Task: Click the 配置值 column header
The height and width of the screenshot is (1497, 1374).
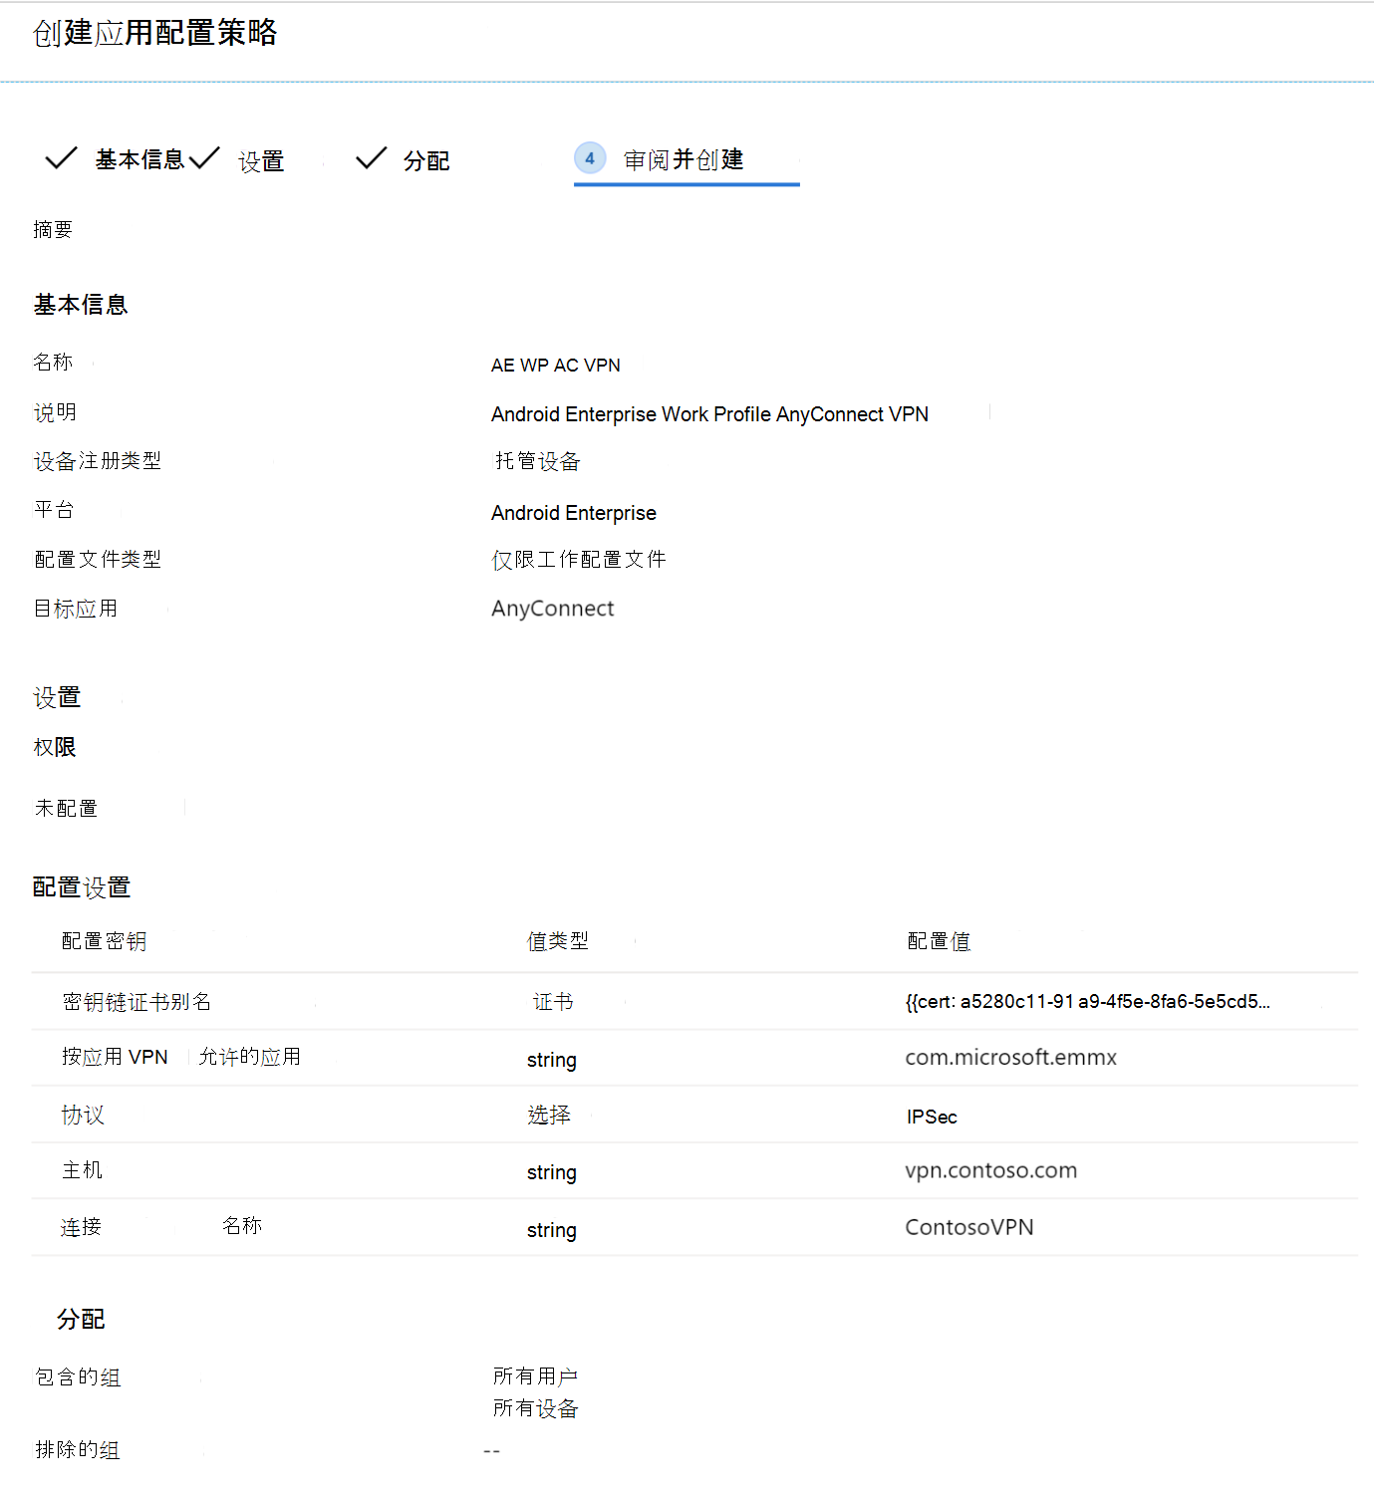Action: 939,941
